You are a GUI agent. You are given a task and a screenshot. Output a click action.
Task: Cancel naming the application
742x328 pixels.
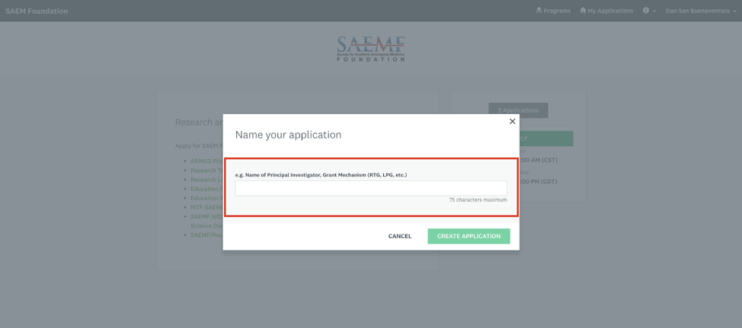pos(399,236)
